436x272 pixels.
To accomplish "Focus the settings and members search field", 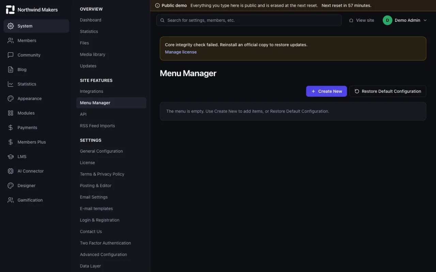I will click(x=249, y=20).
